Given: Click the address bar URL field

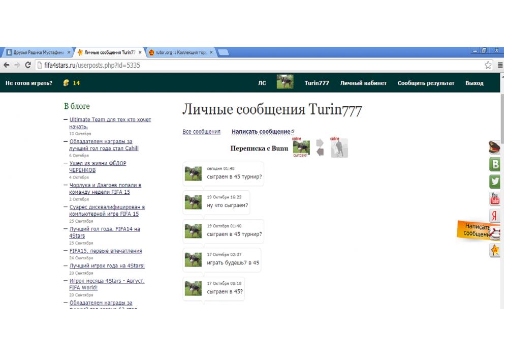Looking at the screenshot, I should [x=254, y=65].
